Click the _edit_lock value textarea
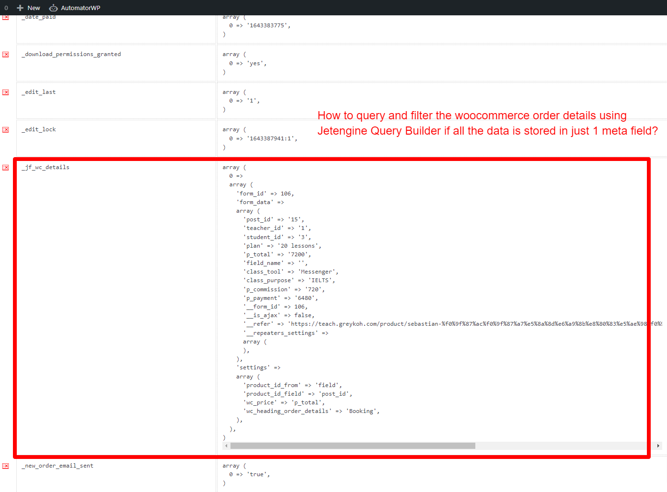Screen dimensions: 667x492 [335, 139]
